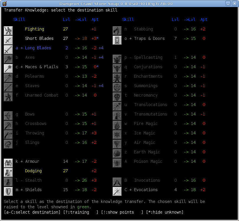Select Long Blades as destination skill

38,48
